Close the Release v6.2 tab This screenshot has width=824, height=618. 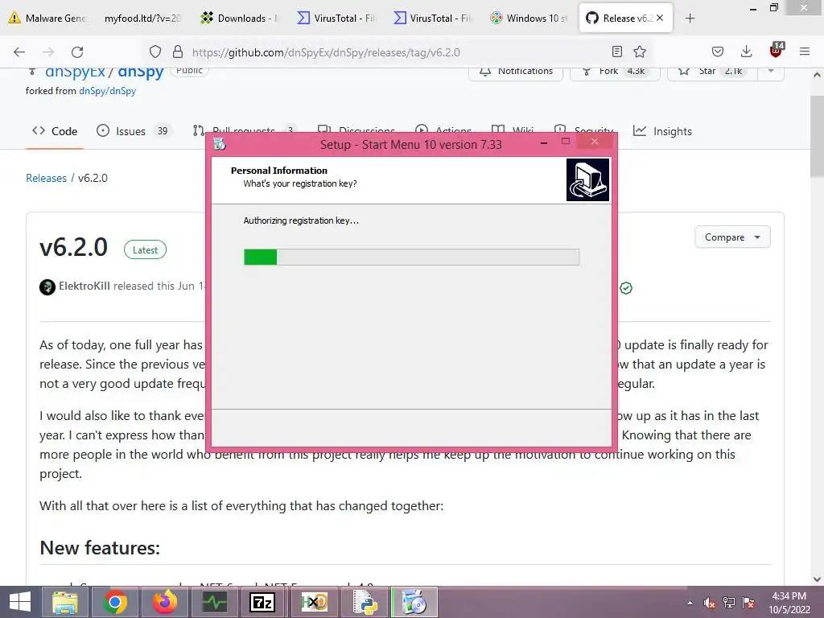tap(660, 18)
